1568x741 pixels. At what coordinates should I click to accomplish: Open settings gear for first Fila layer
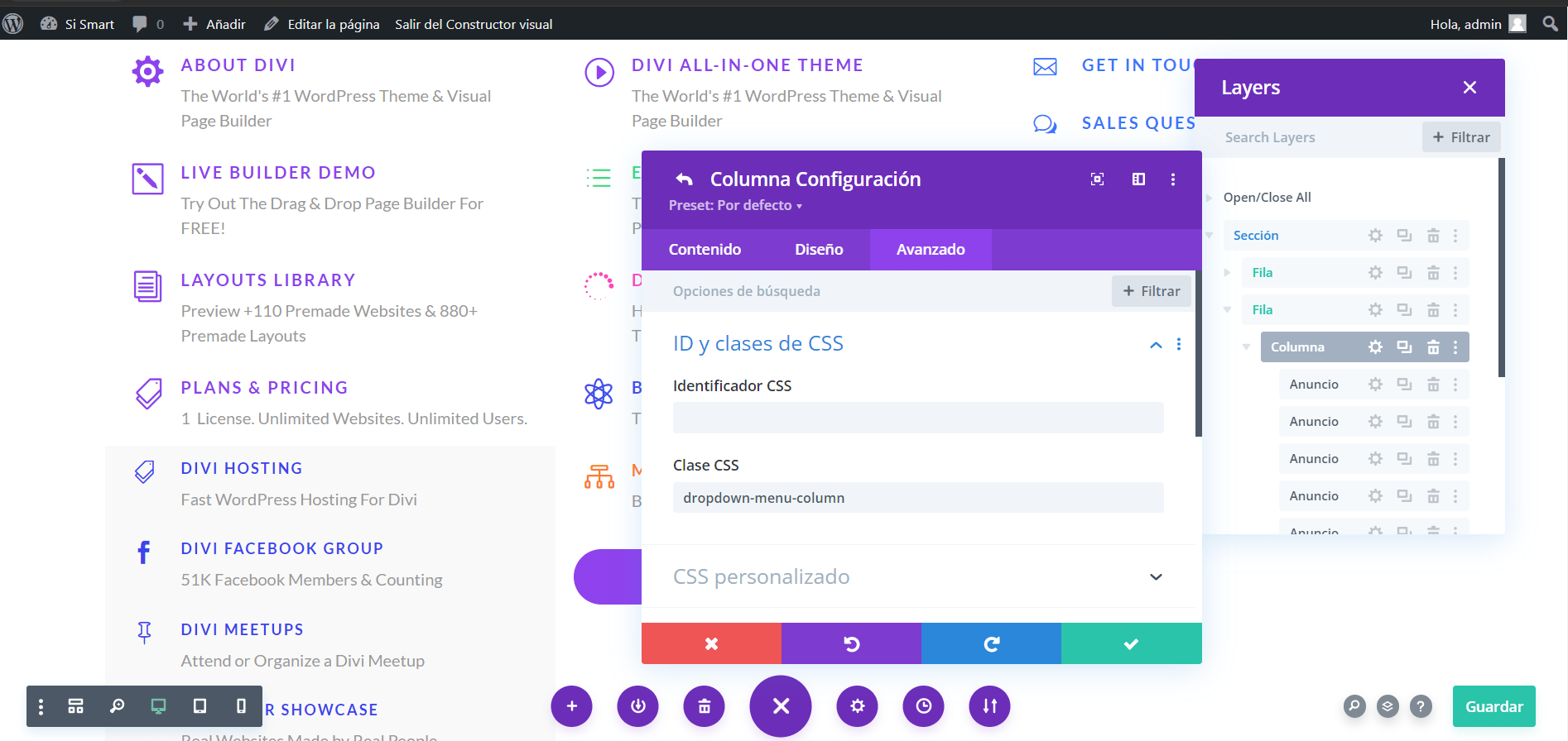click(x=1375, y=273)
